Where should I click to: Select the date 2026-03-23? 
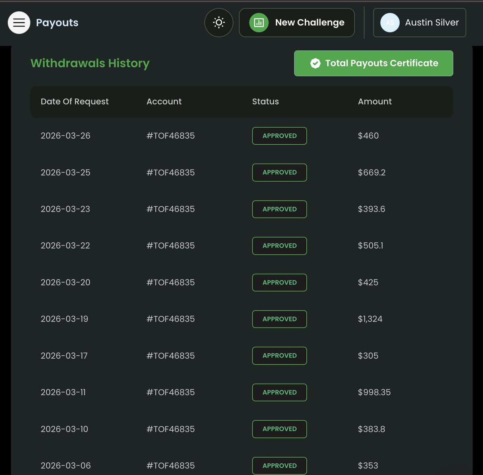[x=66, y=209]
